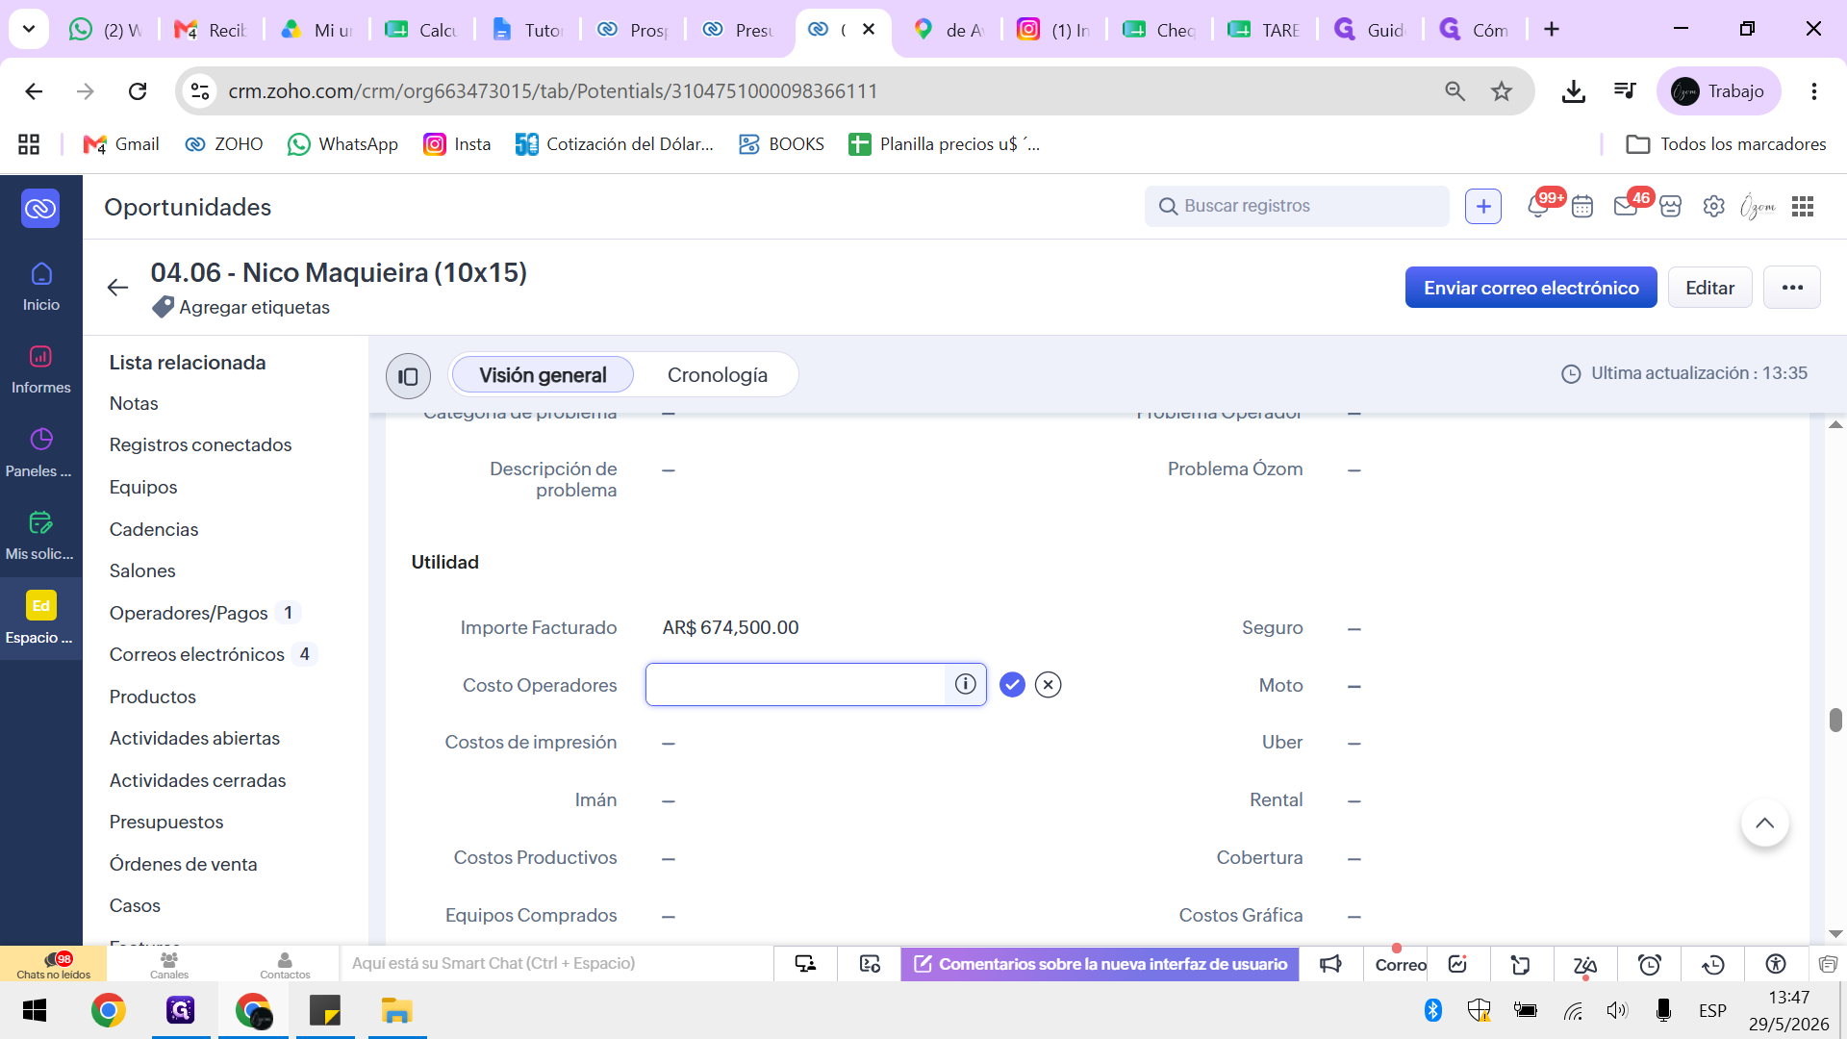Open the Chats no leídos tab

[x=54, y=964]
